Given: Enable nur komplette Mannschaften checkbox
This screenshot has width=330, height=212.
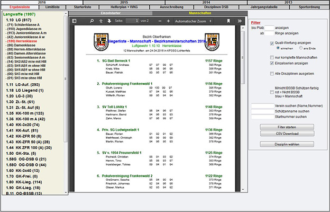Looking at the screenshot, I should point(272,57).
